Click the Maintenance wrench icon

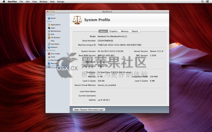tap(49, 31)
